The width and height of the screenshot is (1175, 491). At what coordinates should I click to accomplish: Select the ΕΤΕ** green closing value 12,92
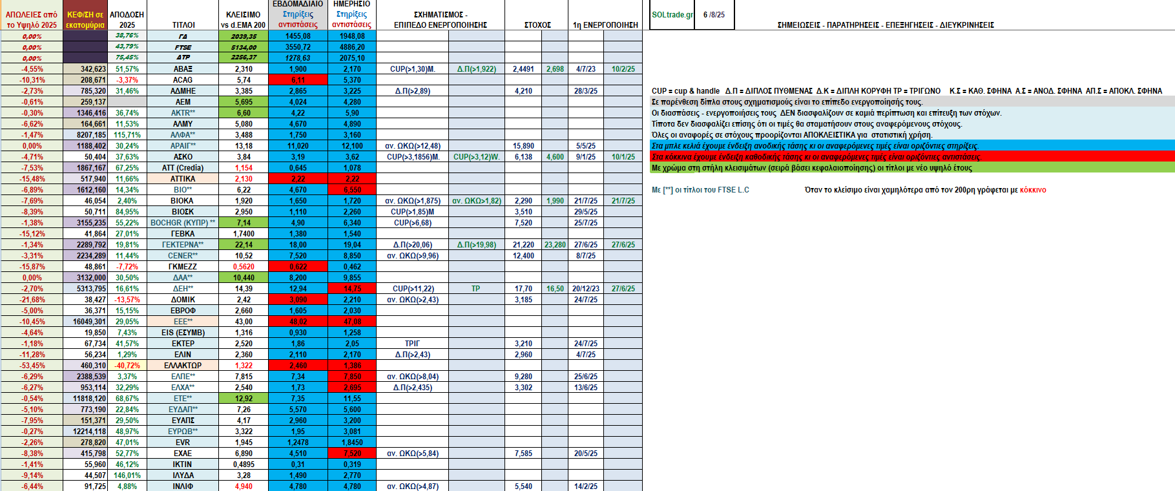point(244,399)
